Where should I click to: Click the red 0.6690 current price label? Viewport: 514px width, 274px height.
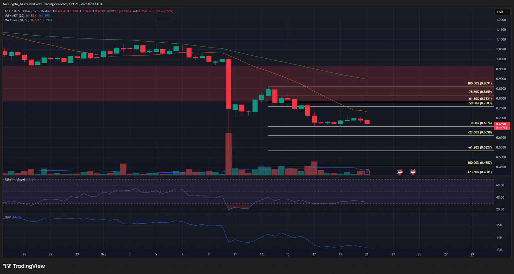coord(501,124)
